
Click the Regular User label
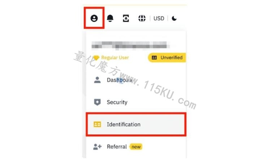(115, 58)
